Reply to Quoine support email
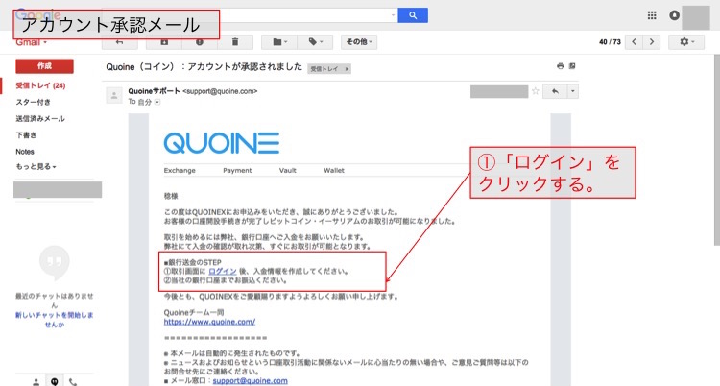 [x=555, y=91]
